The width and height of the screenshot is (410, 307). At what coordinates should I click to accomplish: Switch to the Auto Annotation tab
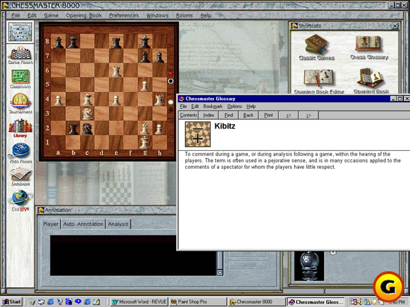coord(83,224)
